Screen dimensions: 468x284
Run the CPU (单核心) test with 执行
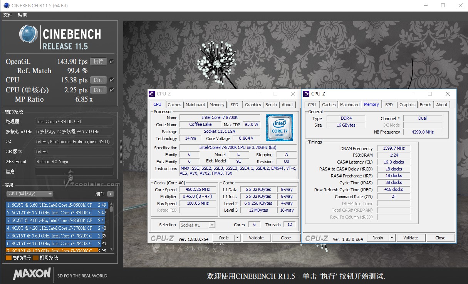click(98, 90)
